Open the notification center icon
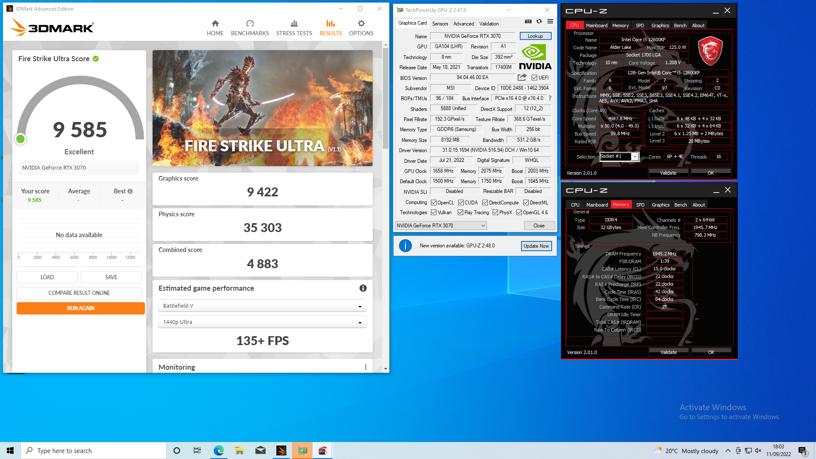This screenshot has height=459, width=816. [x=802, y=451]
